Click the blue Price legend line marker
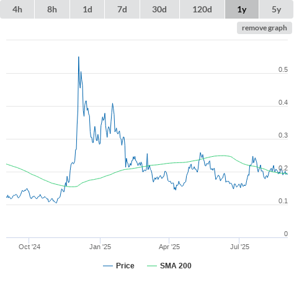 (x=108, y=266)
